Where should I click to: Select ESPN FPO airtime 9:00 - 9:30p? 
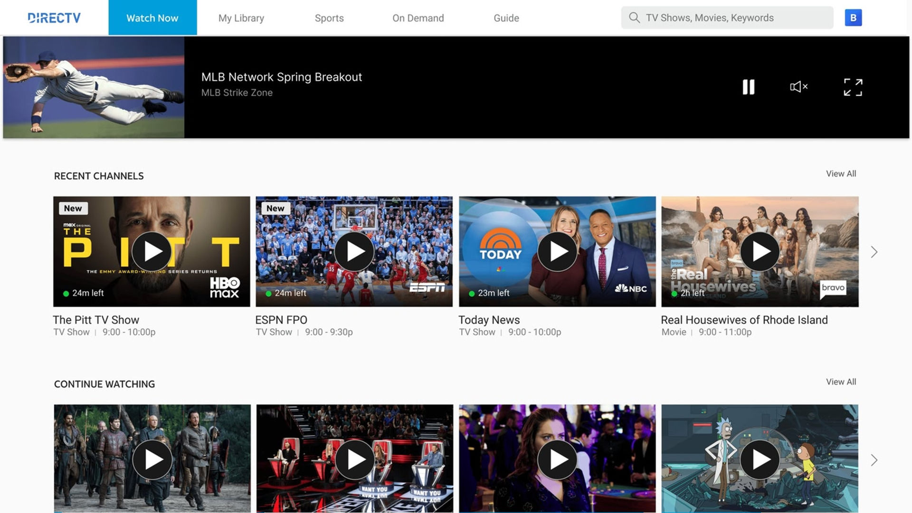[x=329, y=332]
